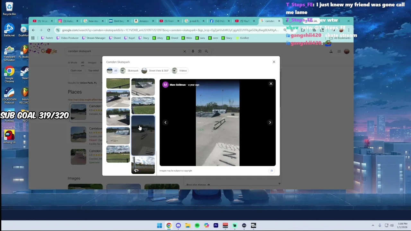Close the enlarged photo viewer
Screen dimensions: 411x231
(x=271, y=84)
